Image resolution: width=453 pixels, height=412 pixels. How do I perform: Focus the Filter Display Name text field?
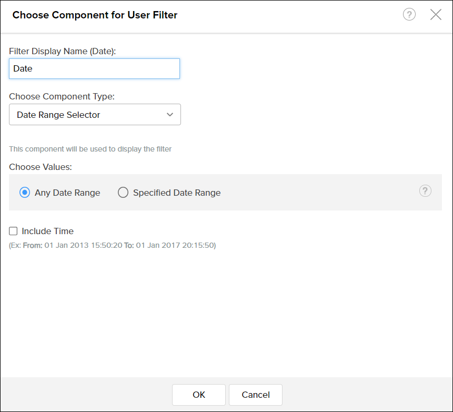pyautogui.click(x=94, y=68)
